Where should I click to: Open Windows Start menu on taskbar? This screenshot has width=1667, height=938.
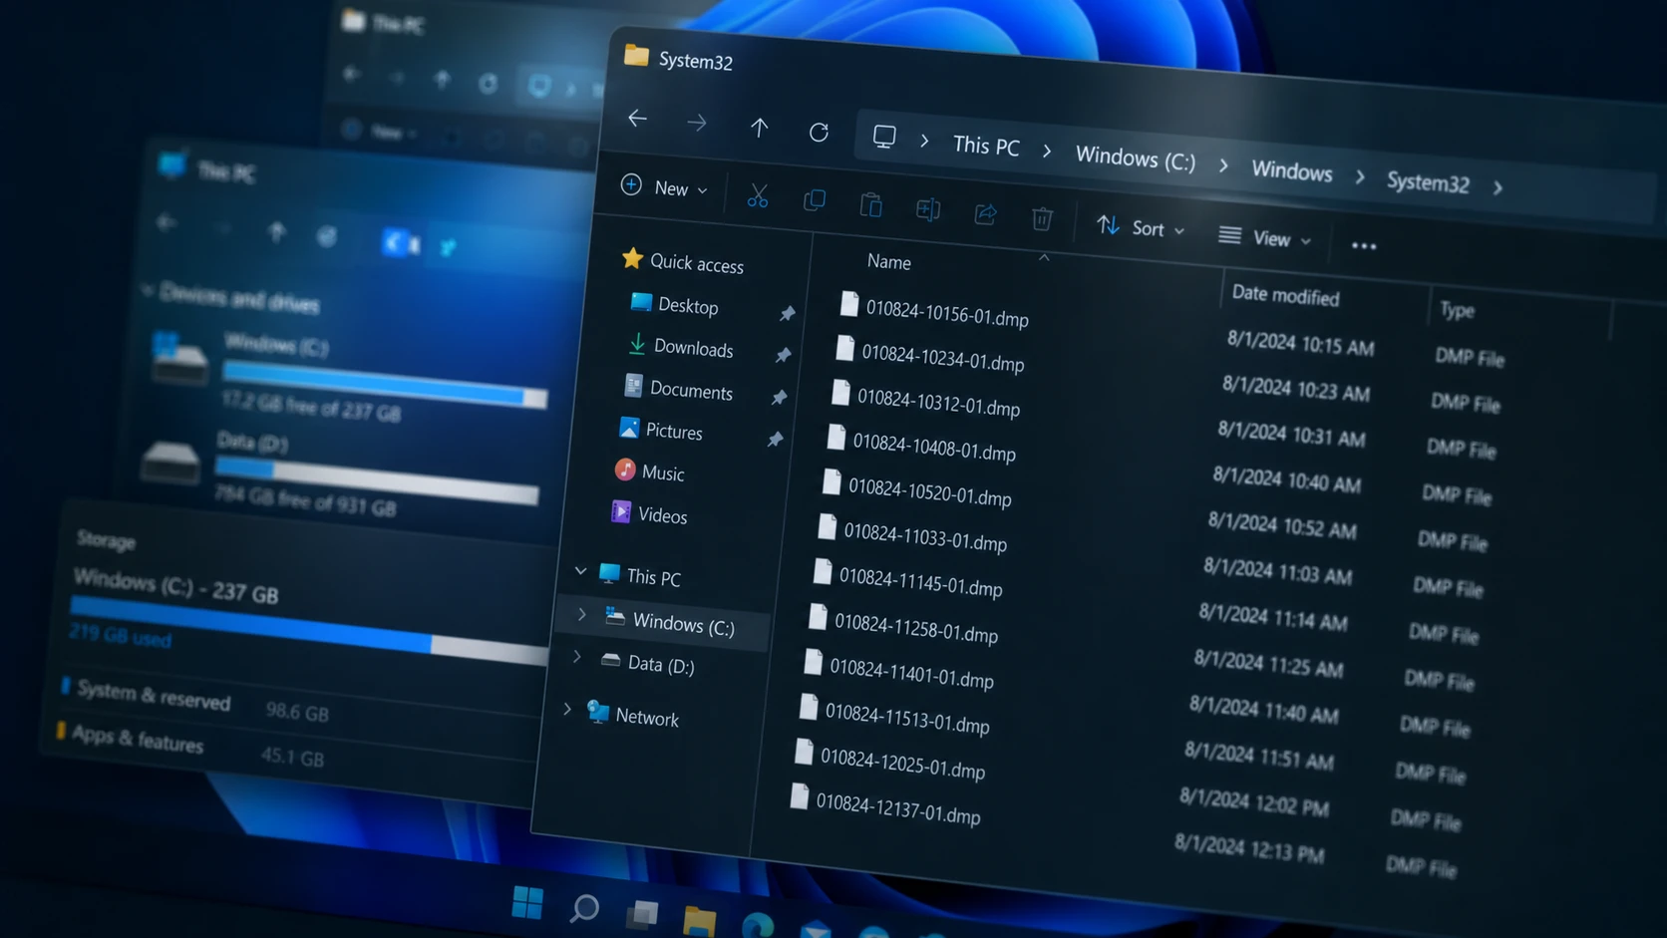(527, 902)
